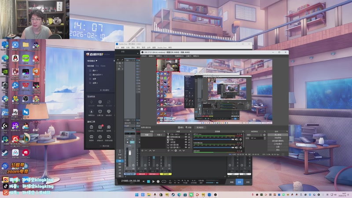Hide the 文本 (GDI+) source in OBS
The height and width of the screenshot is (198, 352).
pos(186,134)
